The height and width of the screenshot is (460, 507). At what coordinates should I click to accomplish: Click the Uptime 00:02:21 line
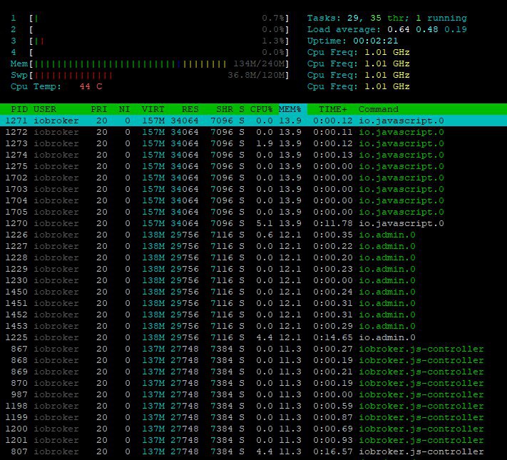click(x=352, y=41)
